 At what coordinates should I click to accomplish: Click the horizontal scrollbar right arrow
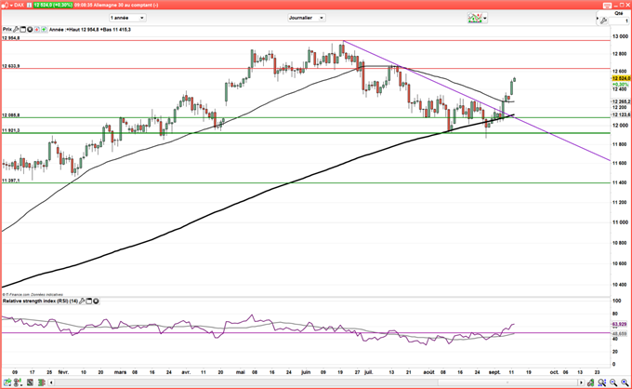pos(581,382)
